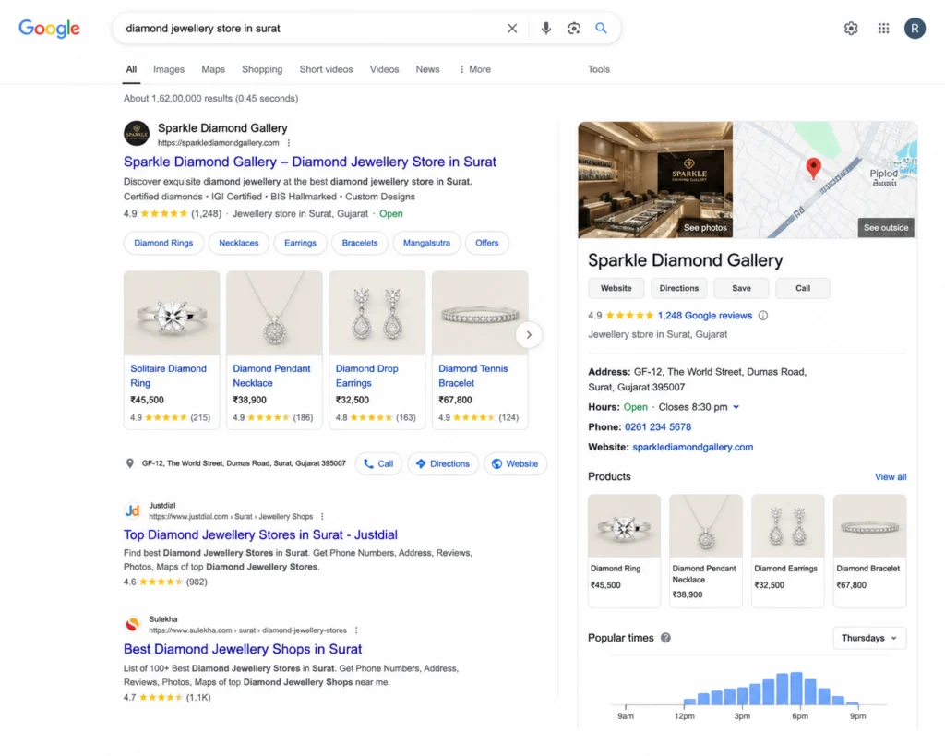Click the Necklaces chip

[239, 243]
